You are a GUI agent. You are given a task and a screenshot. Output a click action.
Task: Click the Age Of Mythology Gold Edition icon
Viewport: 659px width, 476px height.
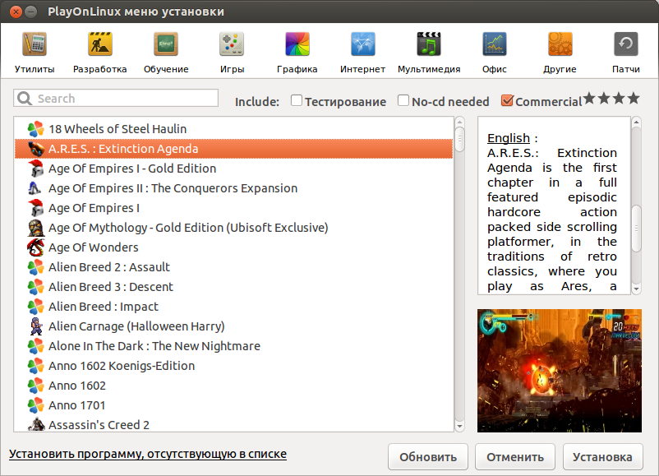coord(35,228)
